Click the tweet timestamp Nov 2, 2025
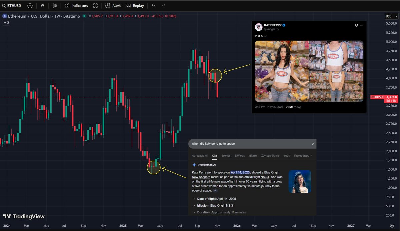The width and height of the screenshot is (400, 231). 270,107
